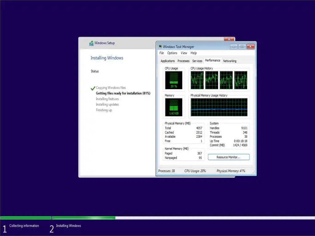Click step 1 'Collecting information' label
Screen dimensions: 315x236
[x=24, y=226]
